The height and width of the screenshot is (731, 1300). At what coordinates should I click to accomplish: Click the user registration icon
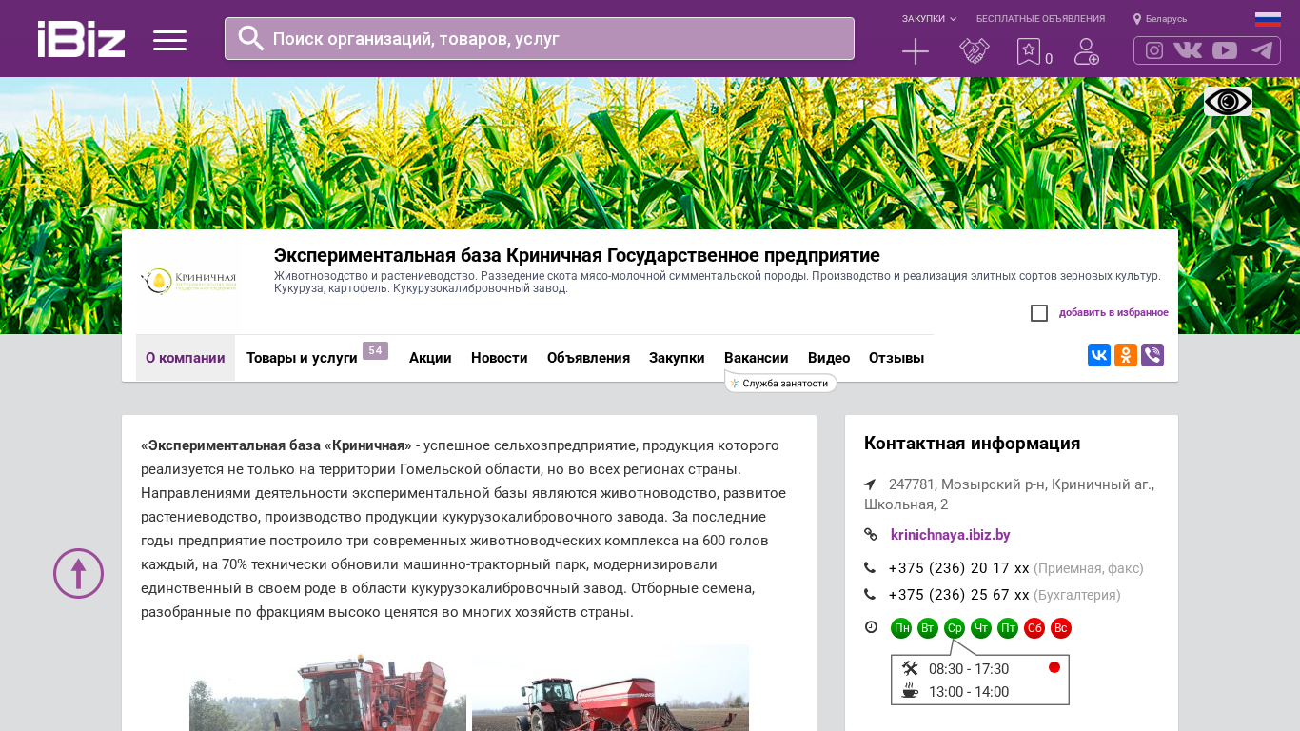[x=1086, y=51]
